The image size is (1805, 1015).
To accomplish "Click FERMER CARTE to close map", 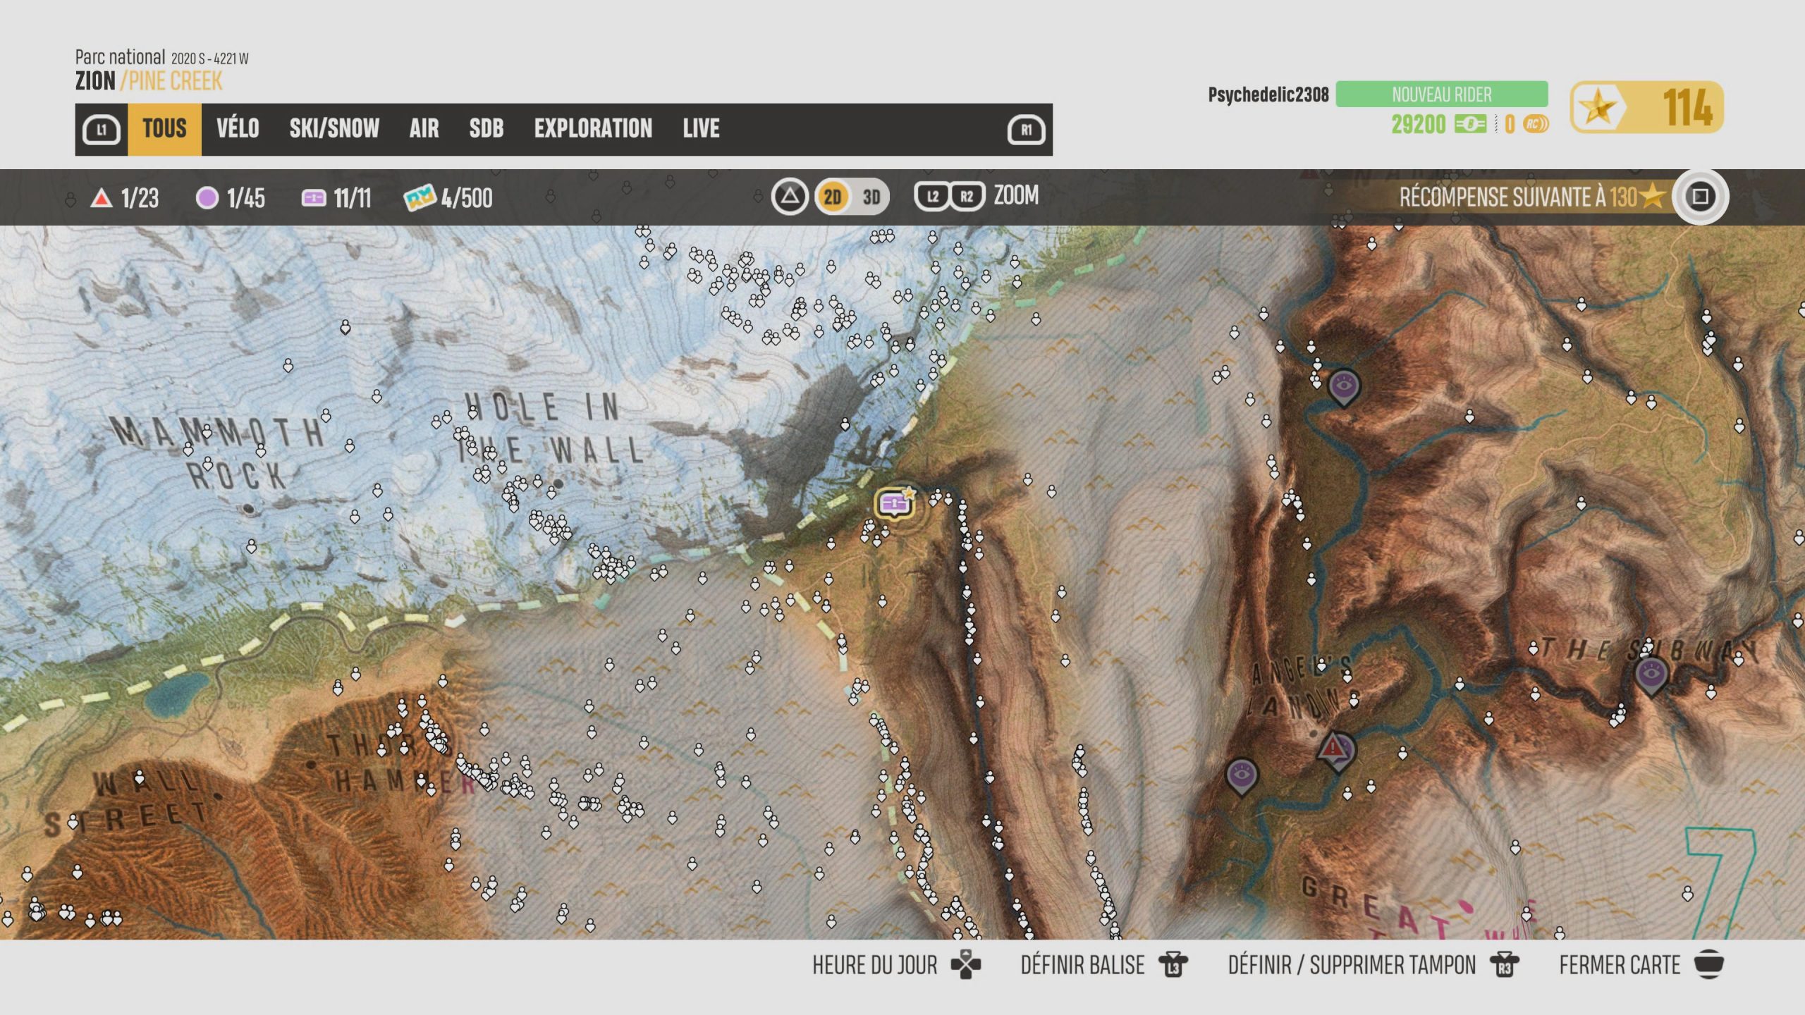I will [x=1620, y=966].
